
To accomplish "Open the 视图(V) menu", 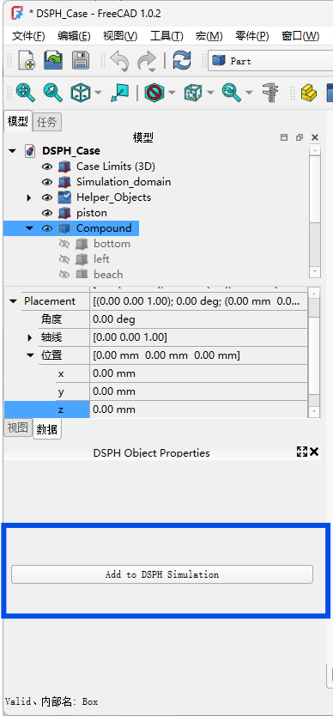I will click(x=120, y=36).
